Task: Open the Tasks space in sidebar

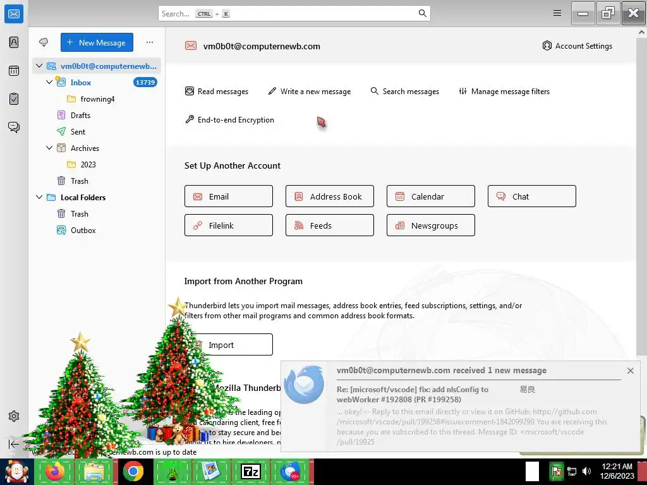Action: pyautogui.click(x=14, y=99)
